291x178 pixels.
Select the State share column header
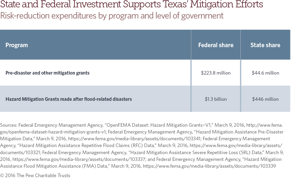point(265,45)
